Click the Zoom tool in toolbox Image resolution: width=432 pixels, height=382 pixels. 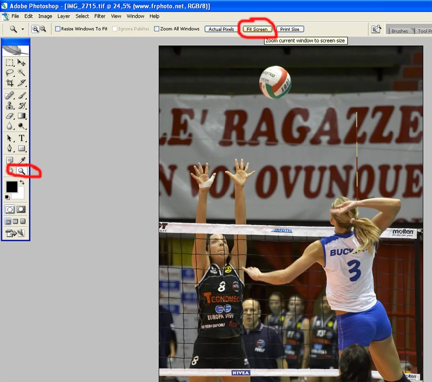[22, 171]
